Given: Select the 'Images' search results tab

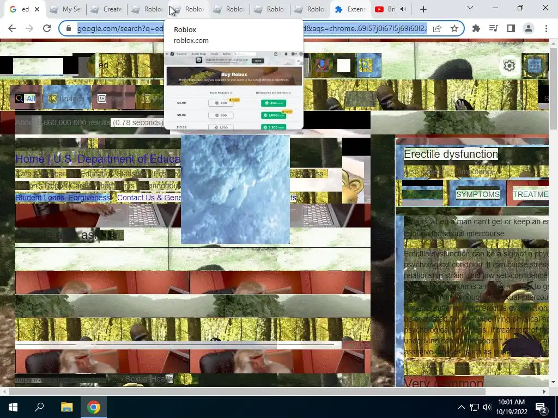Looking at the screenshot, I should pos(66,98).
